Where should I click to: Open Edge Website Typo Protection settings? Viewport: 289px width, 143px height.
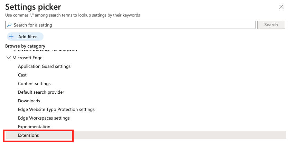click(56, 109)
